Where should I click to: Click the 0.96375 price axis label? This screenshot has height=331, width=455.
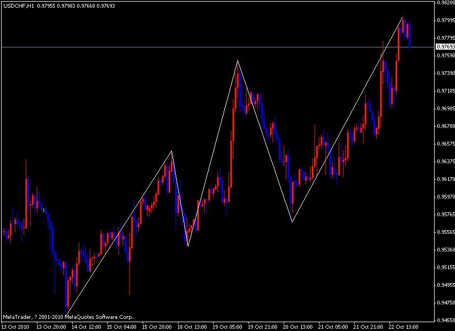click(446, 162)
